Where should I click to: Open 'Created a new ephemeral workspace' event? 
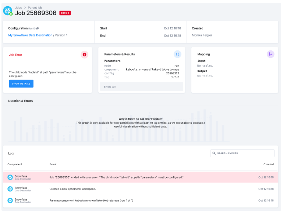tap(72, 189)
